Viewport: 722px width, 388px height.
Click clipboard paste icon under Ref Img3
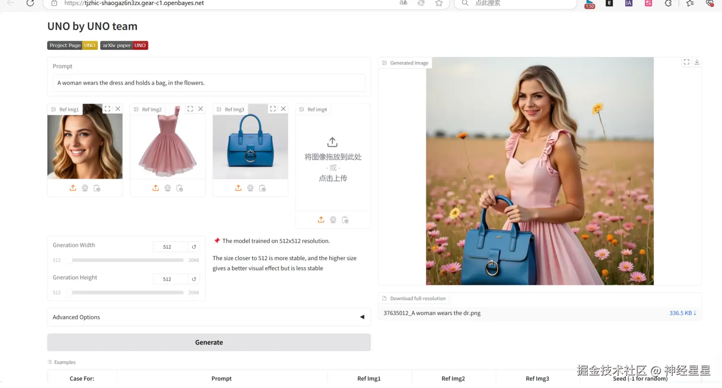[x=262, y=188]
